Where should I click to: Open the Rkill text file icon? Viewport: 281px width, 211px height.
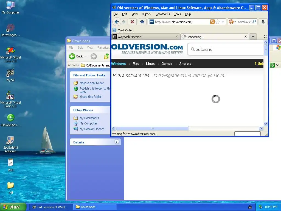point(10,165)
